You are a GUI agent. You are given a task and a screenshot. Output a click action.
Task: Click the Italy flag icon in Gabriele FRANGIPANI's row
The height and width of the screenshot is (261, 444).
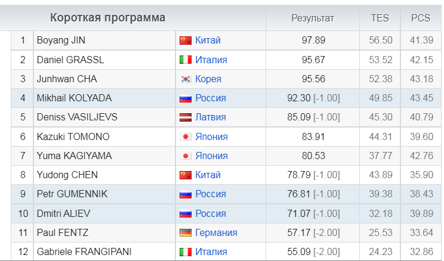186,251
